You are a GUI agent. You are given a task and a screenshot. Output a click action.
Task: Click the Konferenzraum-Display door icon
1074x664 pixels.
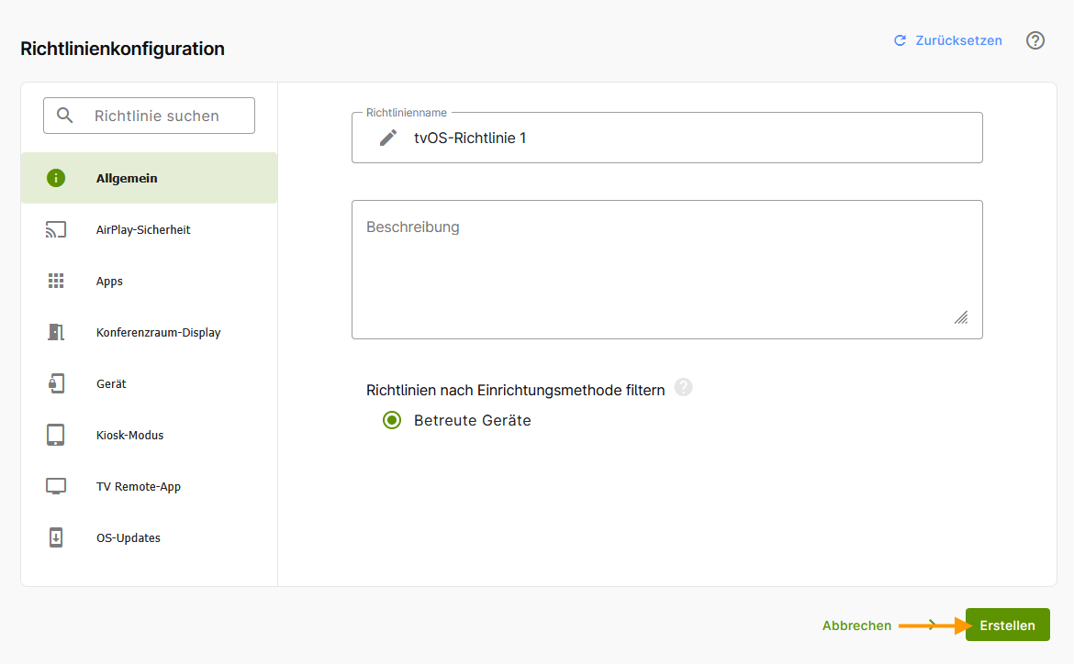coord(55,332)
